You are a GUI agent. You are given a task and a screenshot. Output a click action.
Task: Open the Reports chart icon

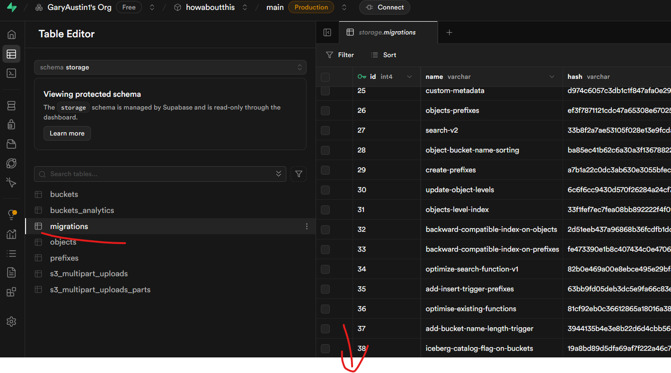click(x=11, y=234)
